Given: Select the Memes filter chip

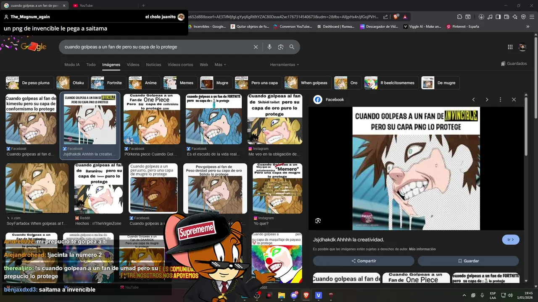Looking at the screenshot, I should (x=180, y=83).
